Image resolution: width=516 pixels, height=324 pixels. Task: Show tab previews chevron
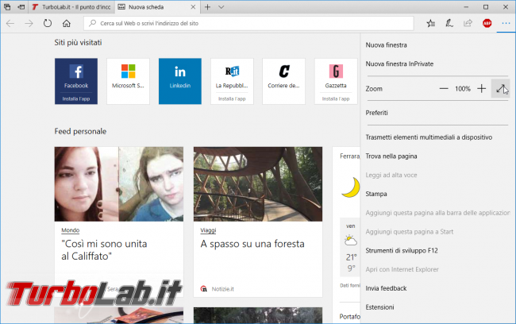coord(221,7)
